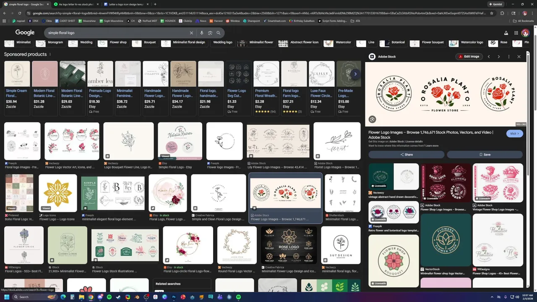Open more options in preview panel

click(x=509, y=57)
